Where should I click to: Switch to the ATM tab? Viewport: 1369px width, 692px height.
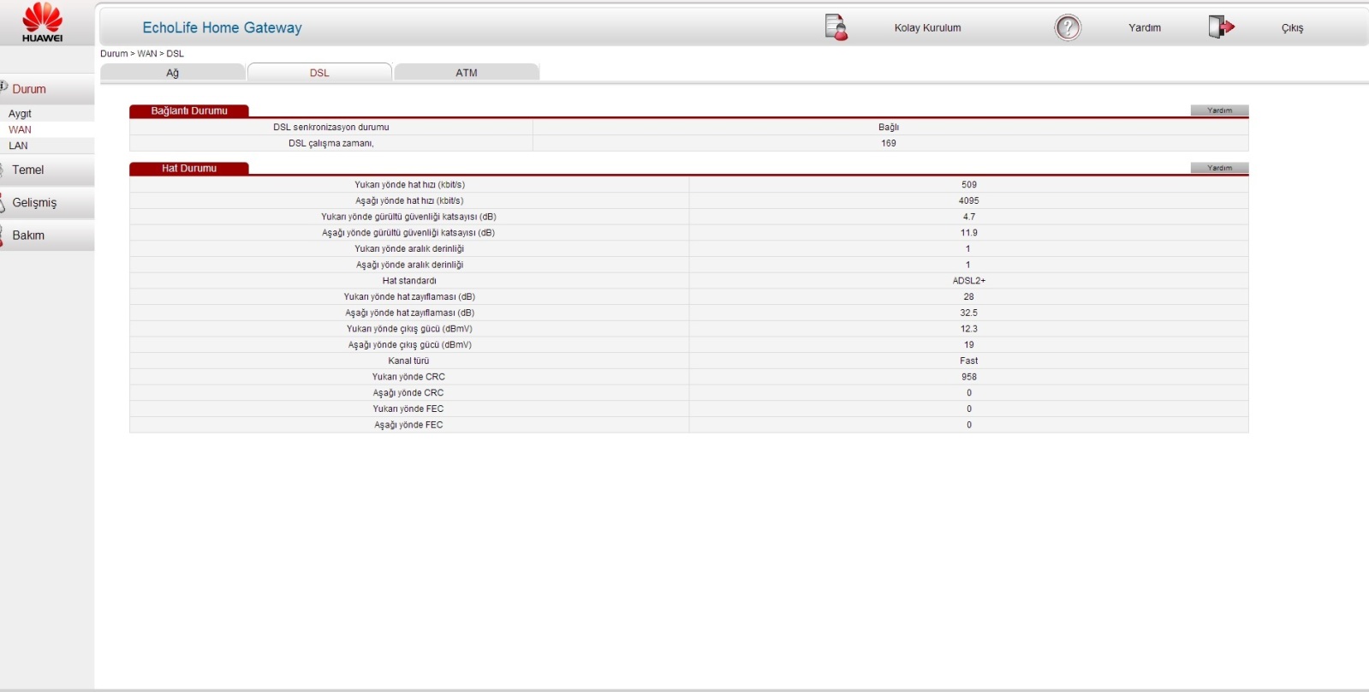click(x=467, y=73)
